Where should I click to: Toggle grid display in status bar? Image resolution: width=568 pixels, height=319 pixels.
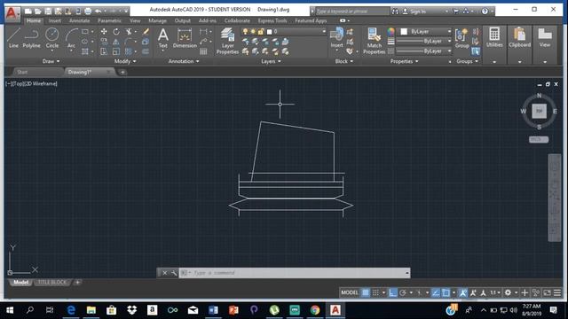click(366, 292)
